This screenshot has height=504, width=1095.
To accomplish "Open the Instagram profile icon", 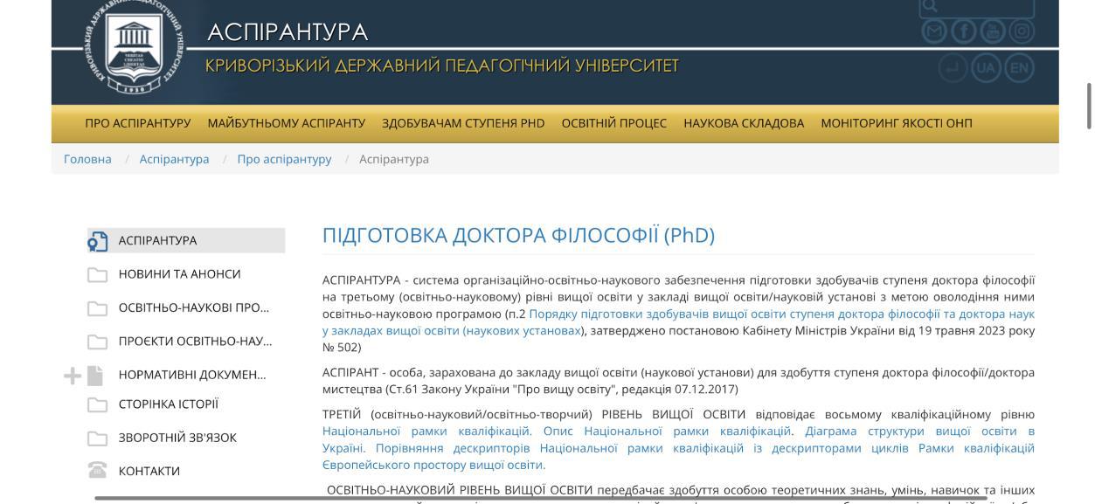I will [1022, 32].
